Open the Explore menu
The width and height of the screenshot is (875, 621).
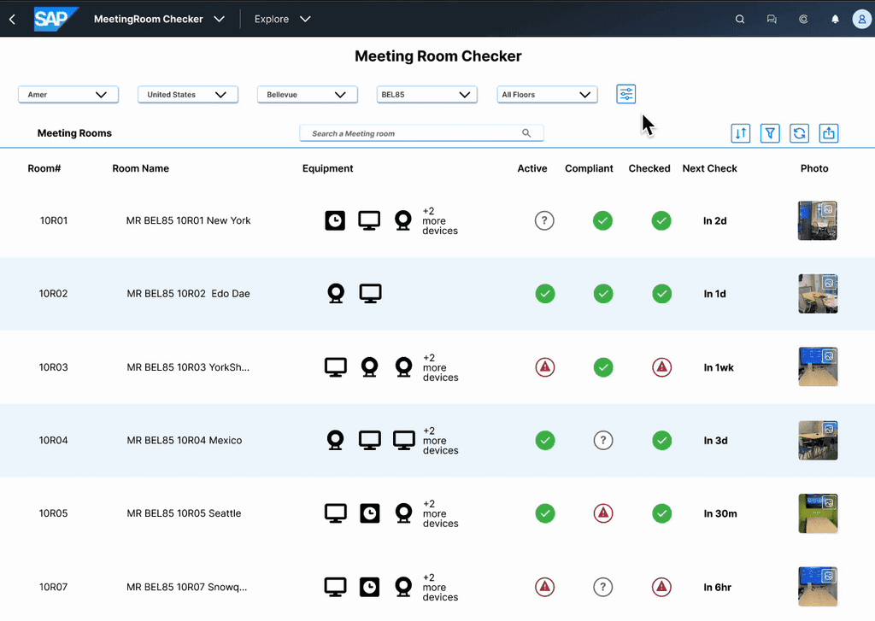(x=282, y=19)
